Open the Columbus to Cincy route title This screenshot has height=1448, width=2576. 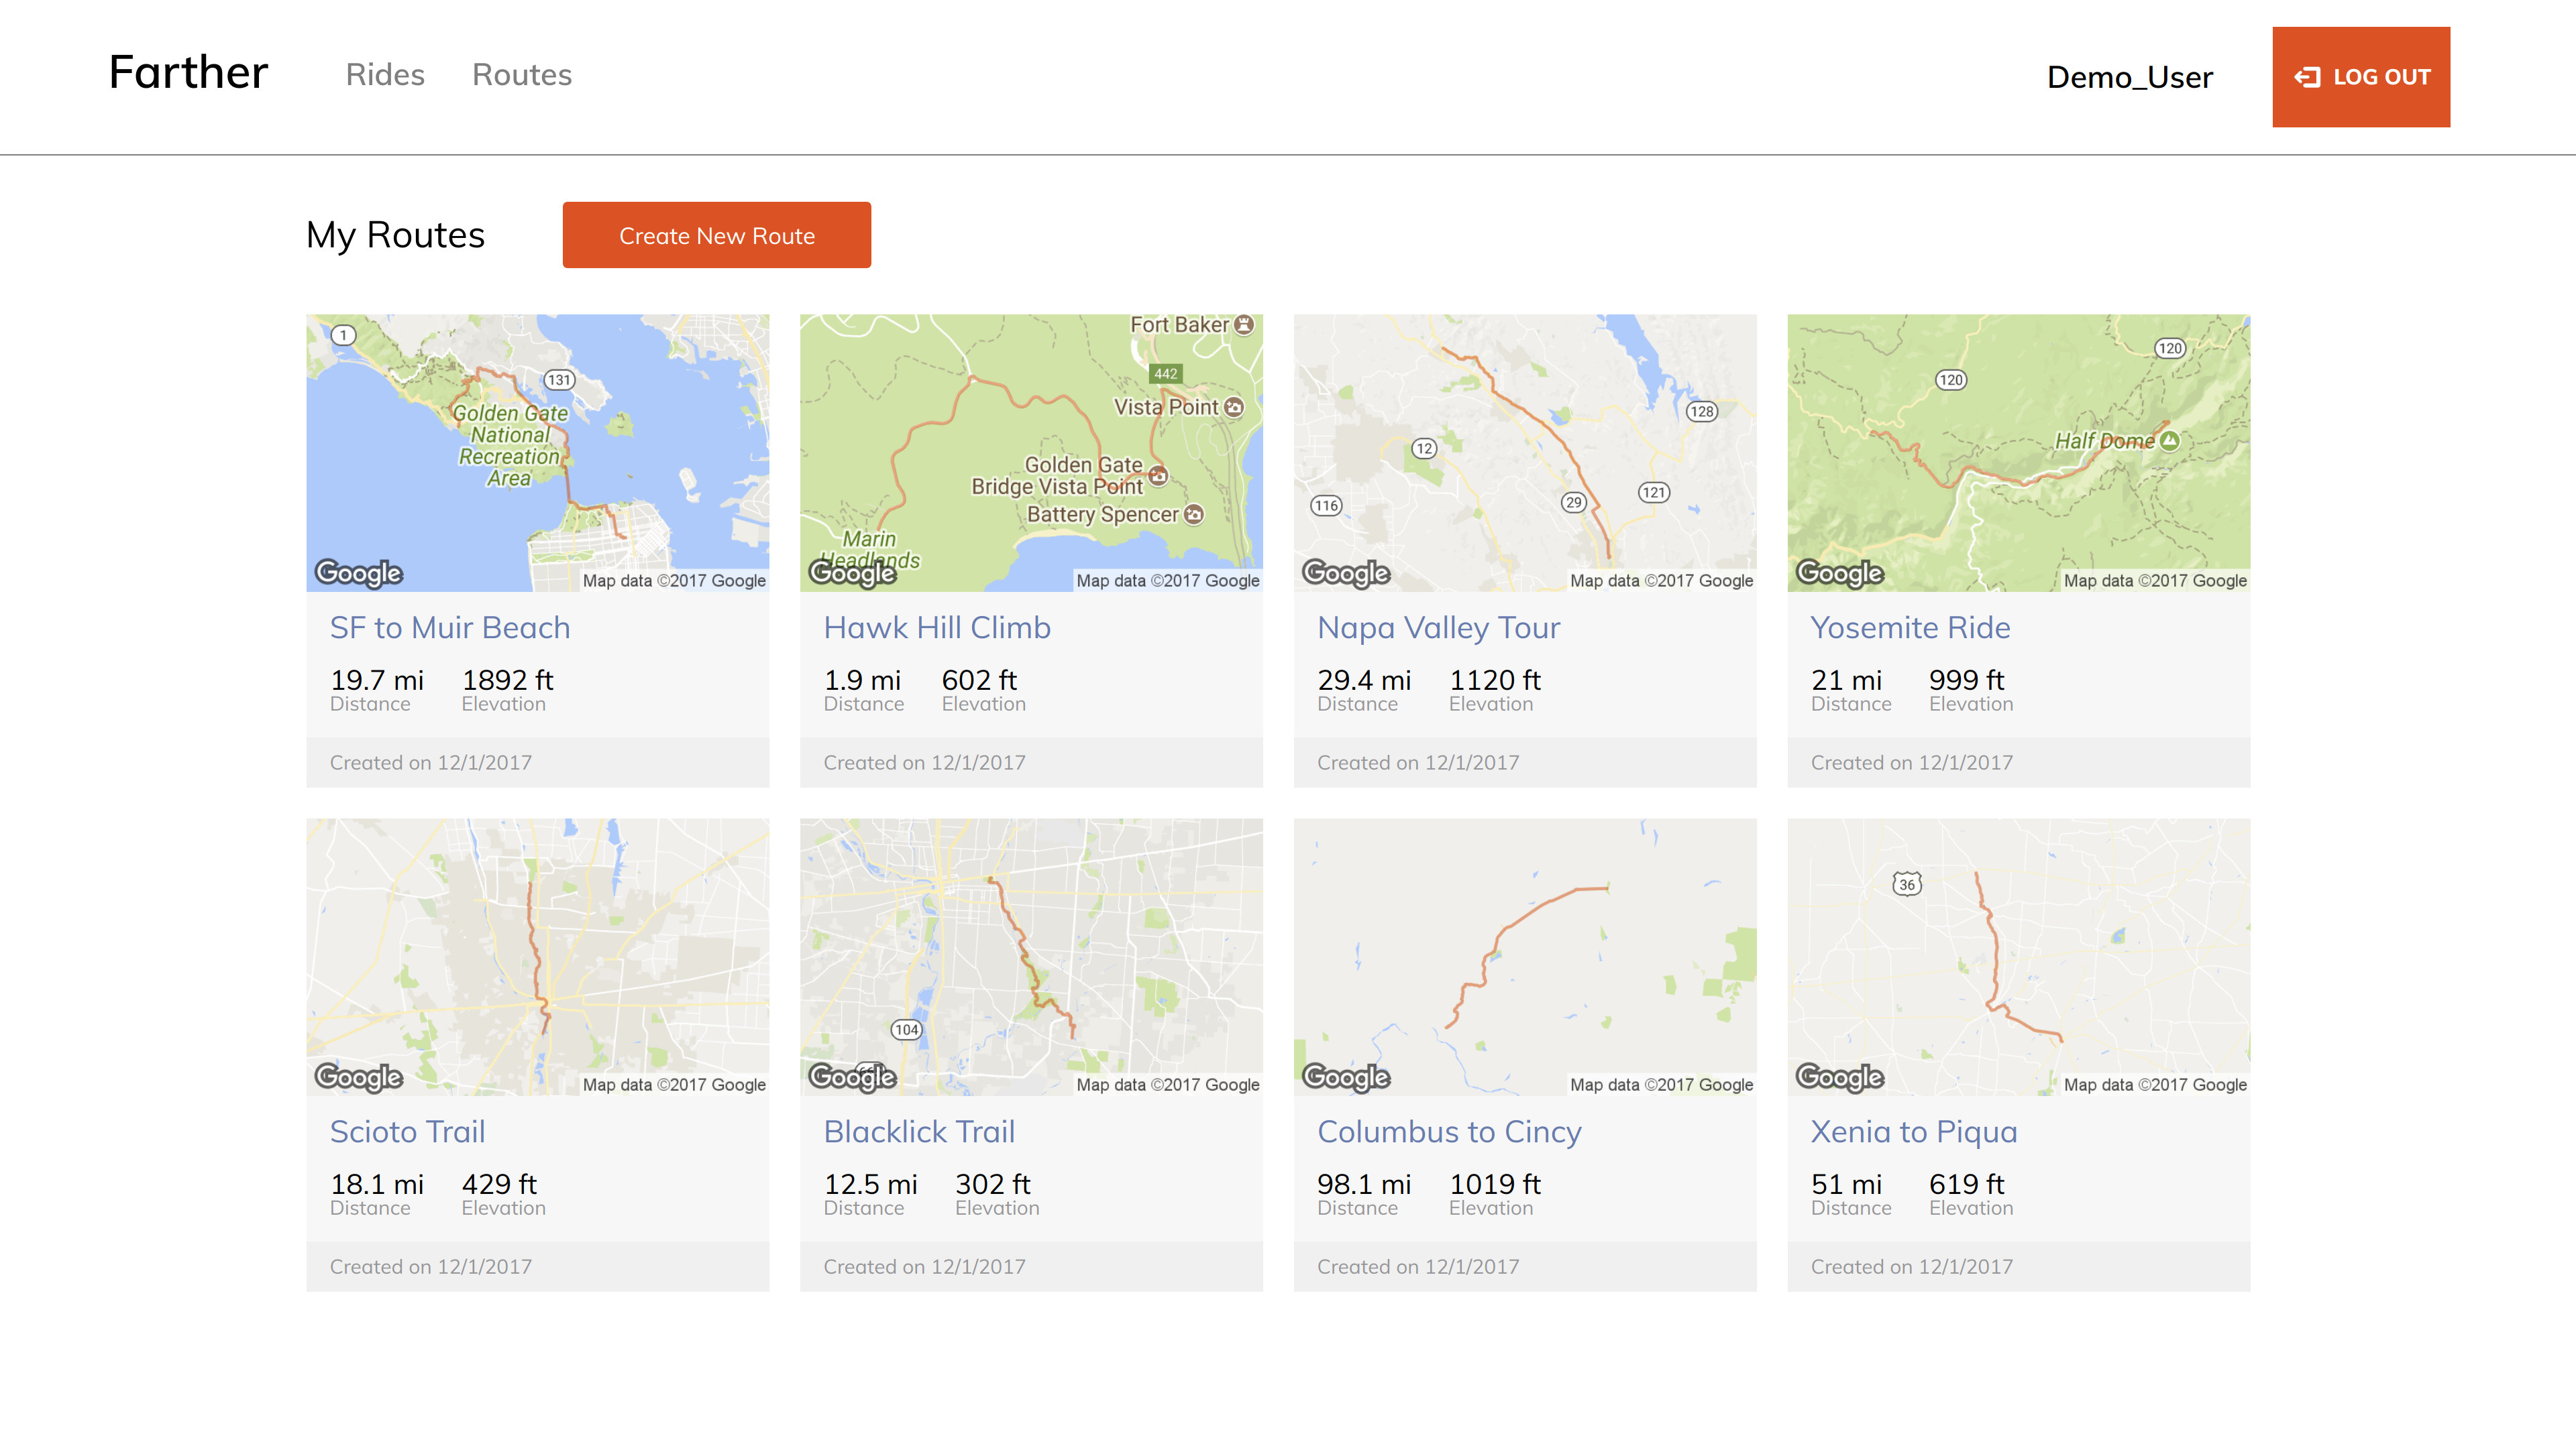[x=1448, y=1131]
